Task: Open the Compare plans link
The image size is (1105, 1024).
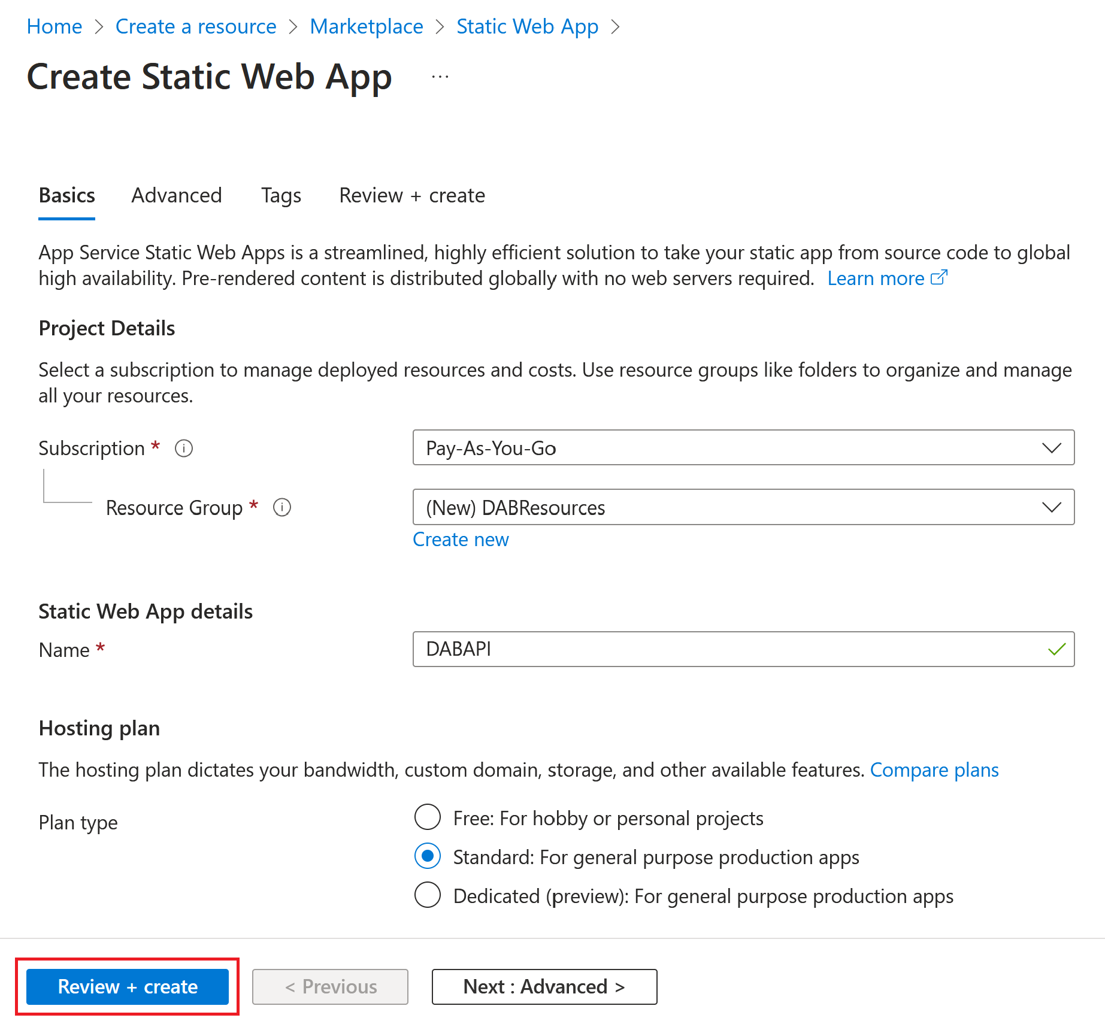Action: coord(934,770)
